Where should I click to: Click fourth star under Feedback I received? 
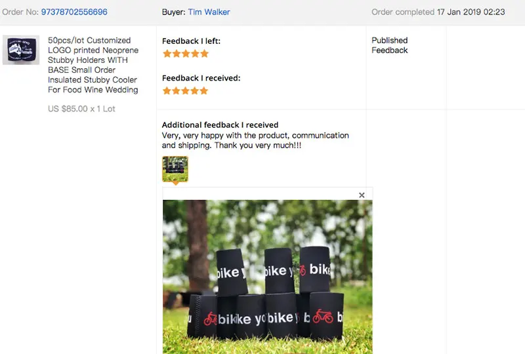(x=195, y=90)
